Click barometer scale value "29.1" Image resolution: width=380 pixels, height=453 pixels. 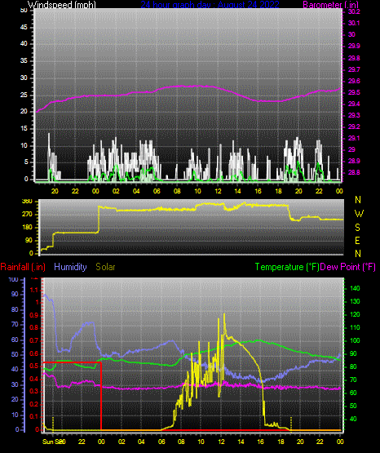(x=354, y=138)
